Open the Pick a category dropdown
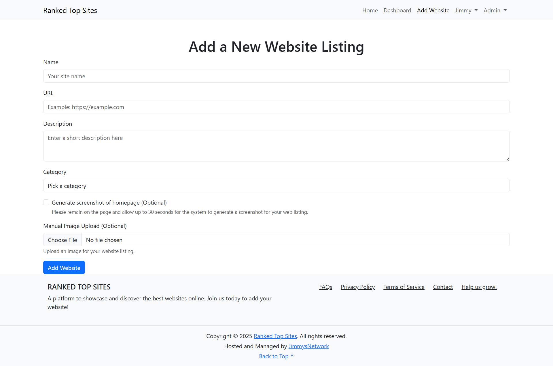553x366 pixels. tap(276, 186)
